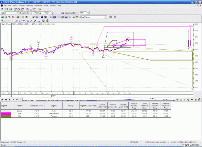Step back one bar playback button

[9, 100]
